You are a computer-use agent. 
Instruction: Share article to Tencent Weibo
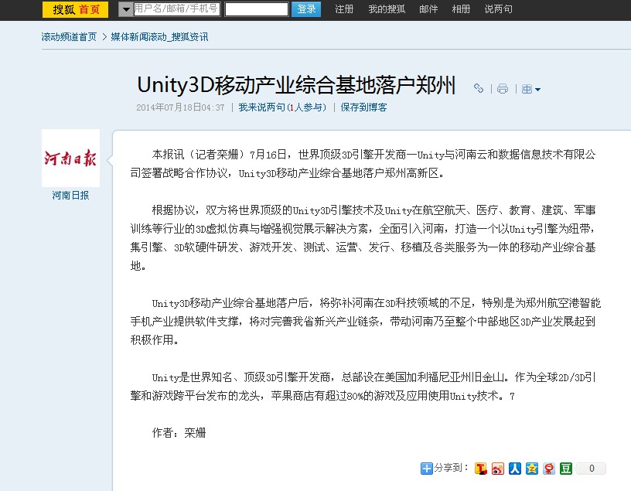coord(481,468)
